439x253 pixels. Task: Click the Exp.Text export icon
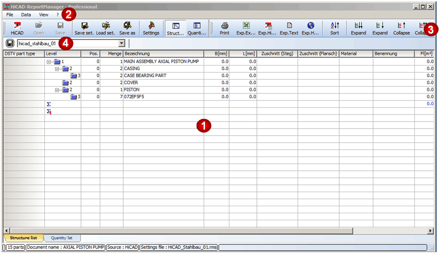(289, 28)
